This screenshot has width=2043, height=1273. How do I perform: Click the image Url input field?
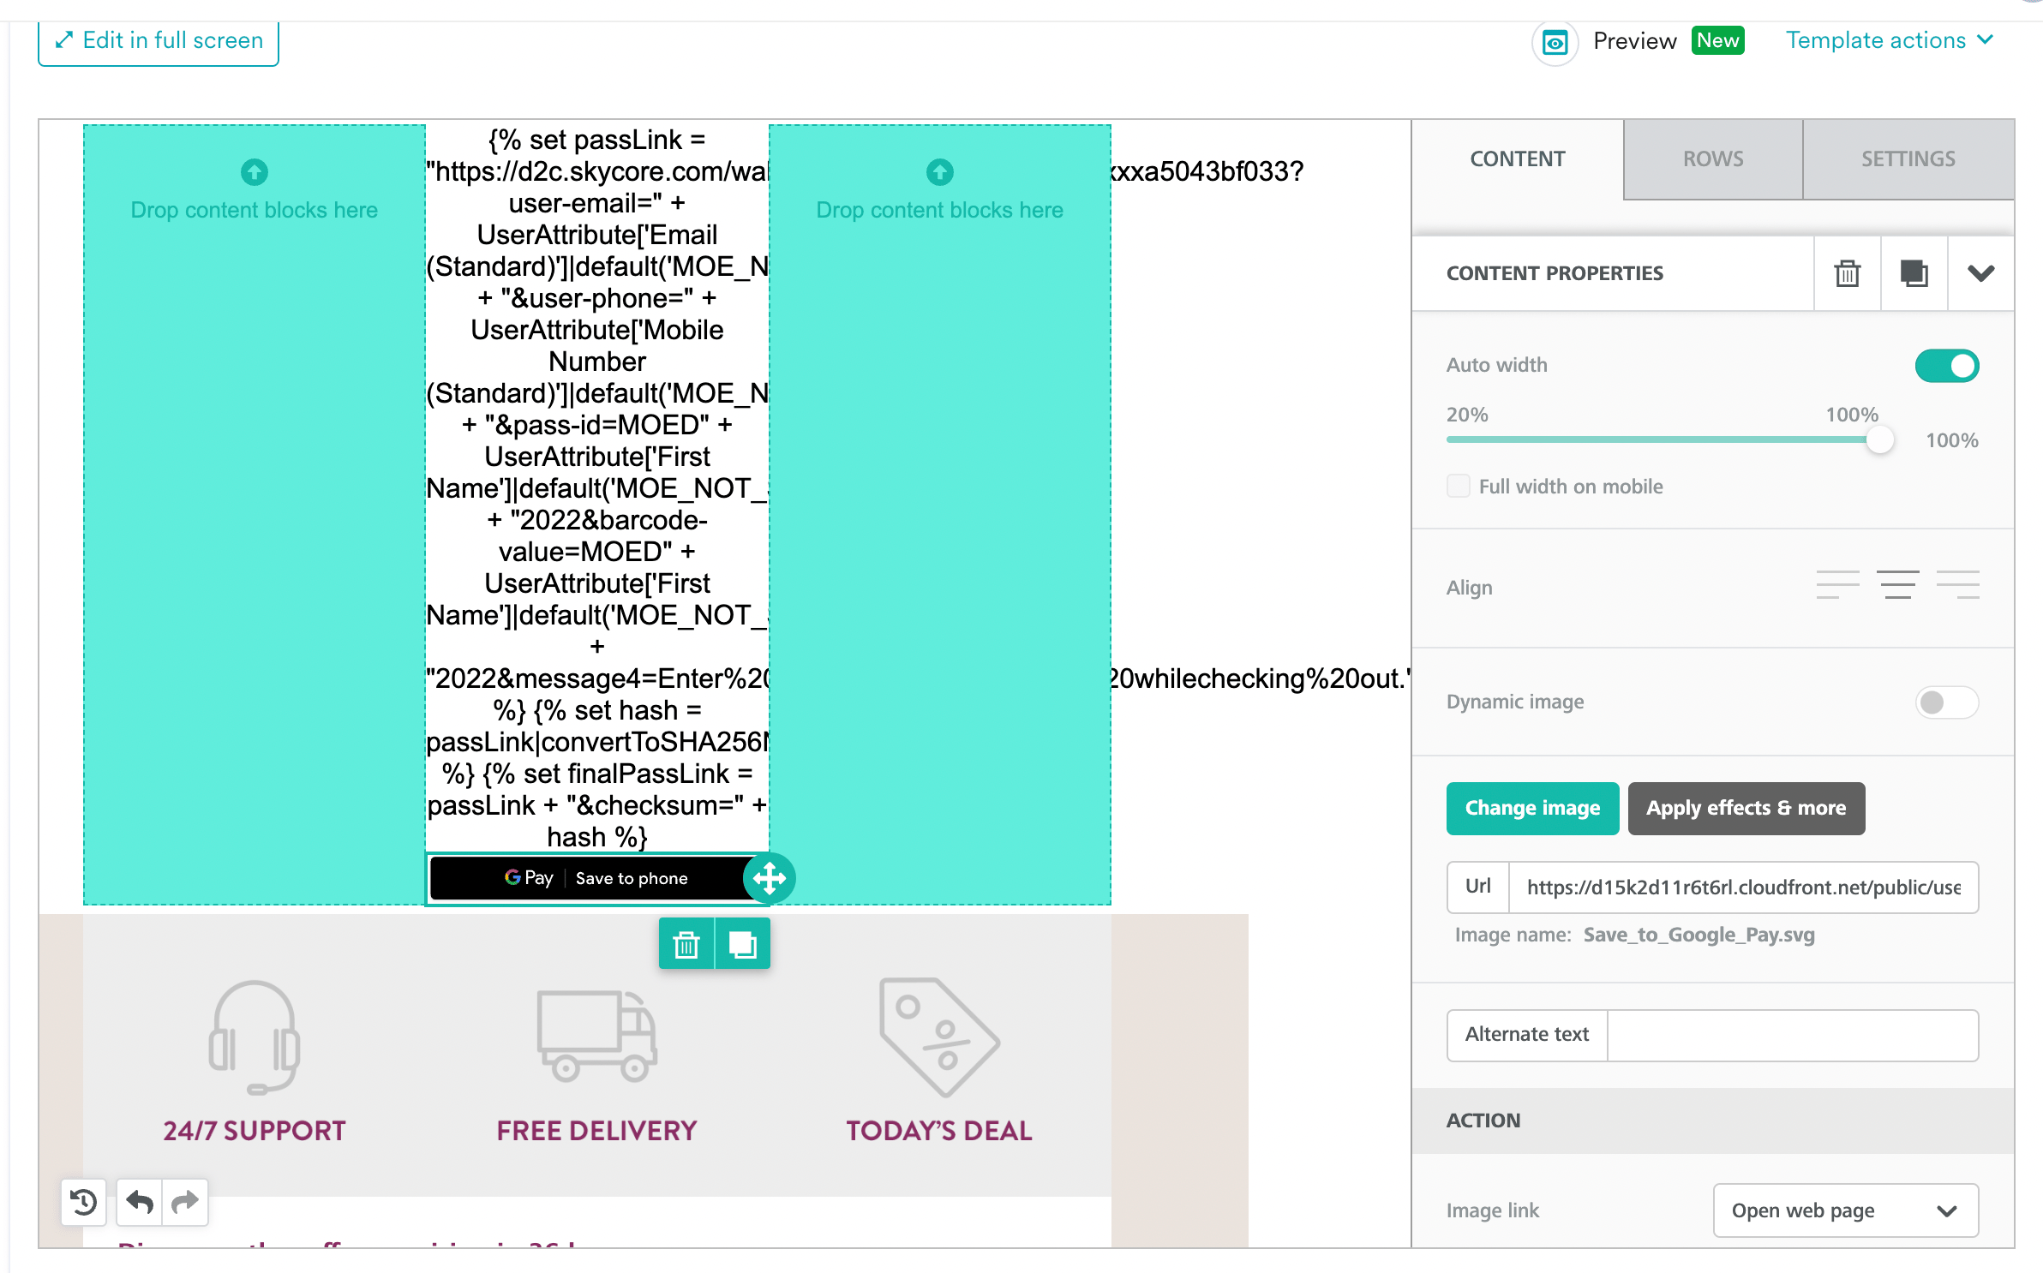[x=1743, y=888]
